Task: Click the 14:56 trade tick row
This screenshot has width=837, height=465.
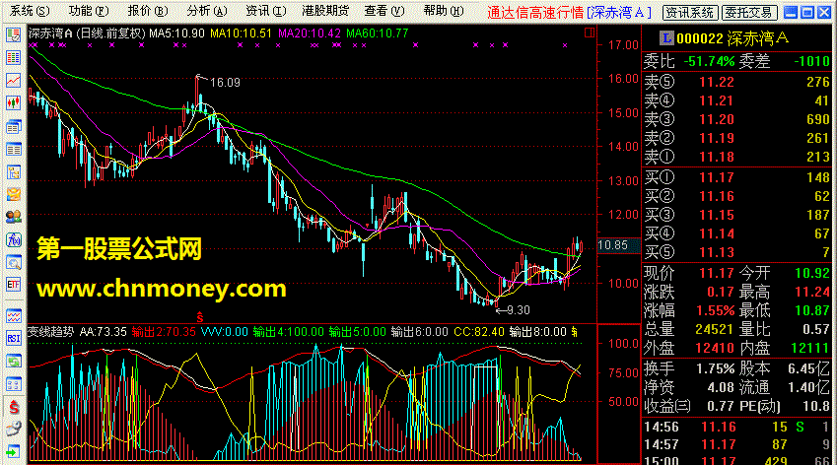Action: point(736,427)
